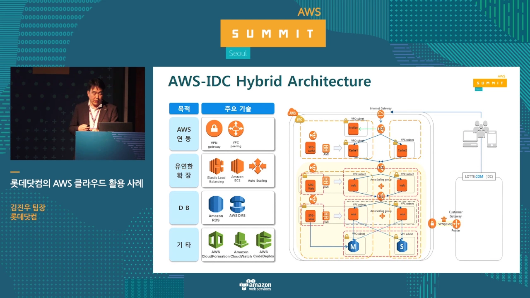This screenshot has height=298, width=530.
Task: Select the Elastic Load Balancing icon
Action: [216, 166]
